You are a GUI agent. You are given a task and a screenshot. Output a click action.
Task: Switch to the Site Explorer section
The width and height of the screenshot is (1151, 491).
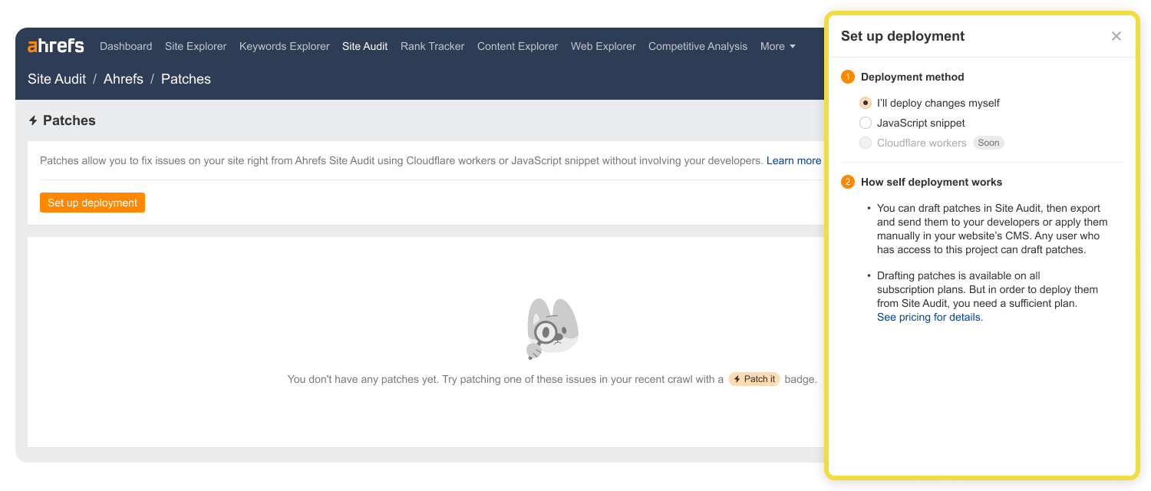195,46
